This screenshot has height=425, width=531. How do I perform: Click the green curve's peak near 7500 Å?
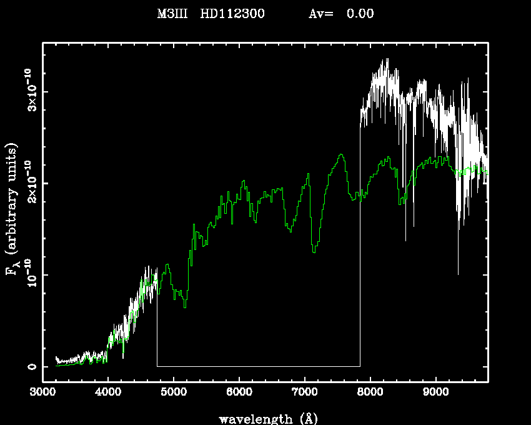[x=340, y=154]
